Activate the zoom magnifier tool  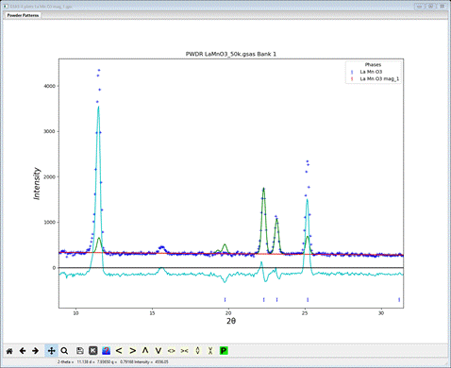[64, 351]
